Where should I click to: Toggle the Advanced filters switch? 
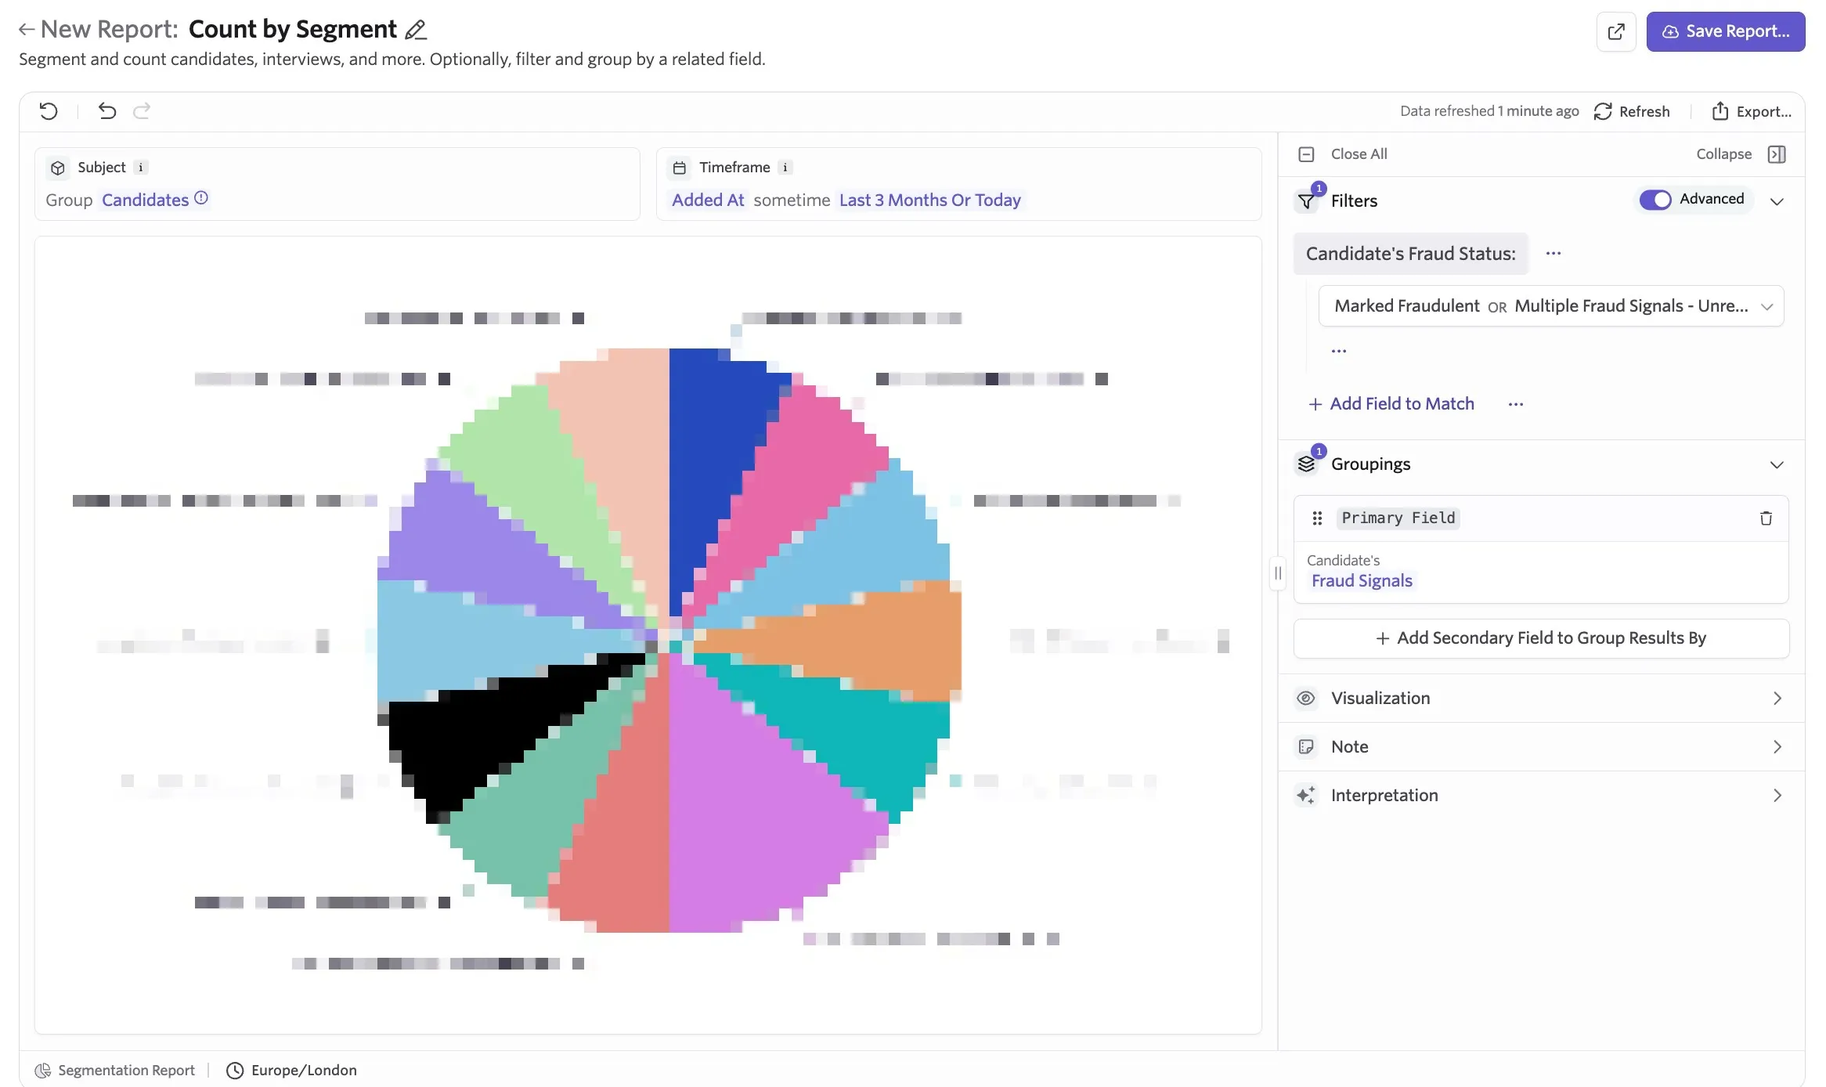(1655, 200)
